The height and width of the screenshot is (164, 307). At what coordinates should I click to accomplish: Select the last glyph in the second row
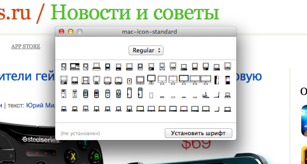point(228,80)
